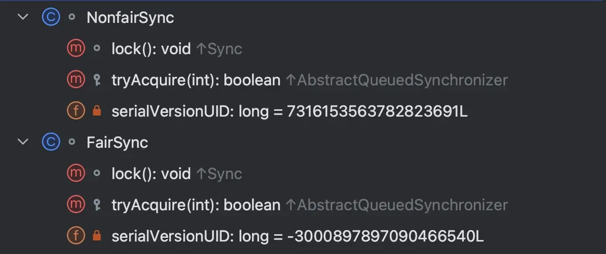This screenshot has height=254, width=606.
Task: Select lock(): void under FairSync
Action: click(151, 174)
